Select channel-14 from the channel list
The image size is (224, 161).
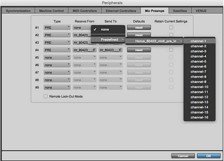(x=199, y=107)
